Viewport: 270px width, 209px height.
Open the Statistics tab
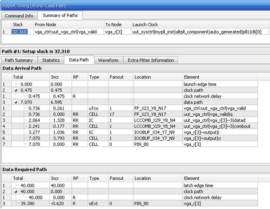(x=51, y=60)
